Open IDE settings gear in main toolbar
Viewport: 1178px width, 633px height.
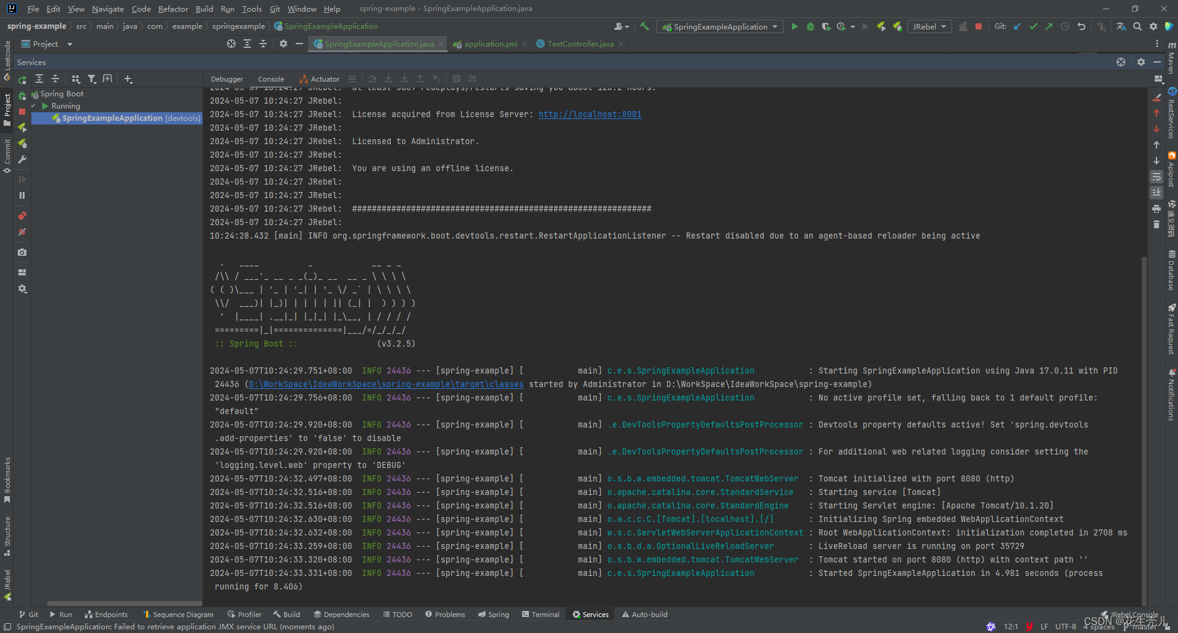point(1153,26)
